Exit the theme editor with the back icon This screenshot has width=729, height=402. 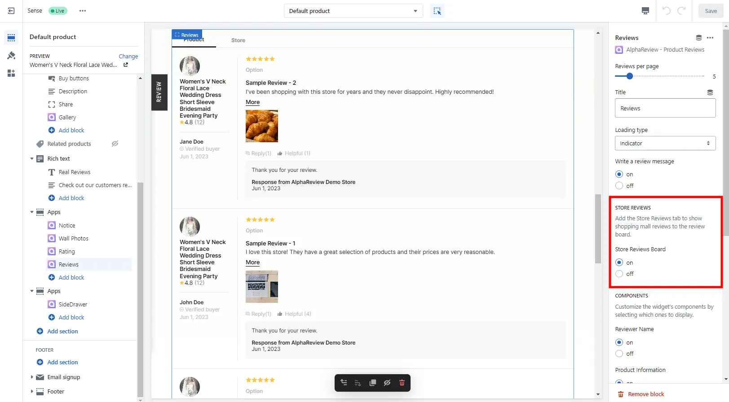pyautogui.click(x=11, y=11)
